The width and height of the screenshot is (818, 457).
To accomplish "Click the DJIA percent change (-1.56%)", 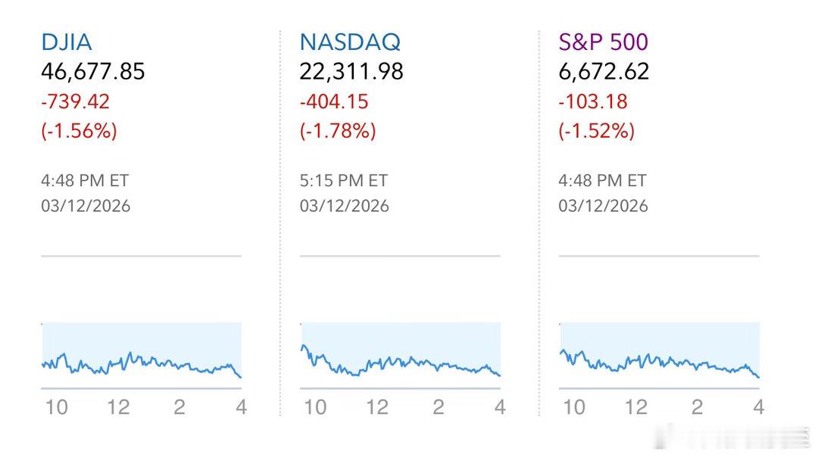I will (x=79, y=131).
